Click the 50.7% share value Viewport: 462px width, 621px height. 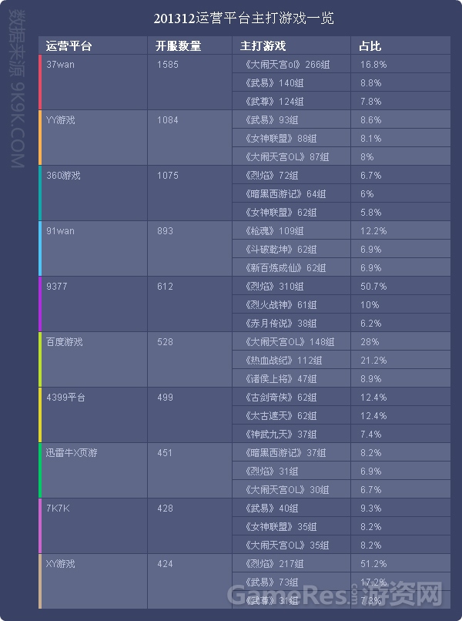coord(373,287)
